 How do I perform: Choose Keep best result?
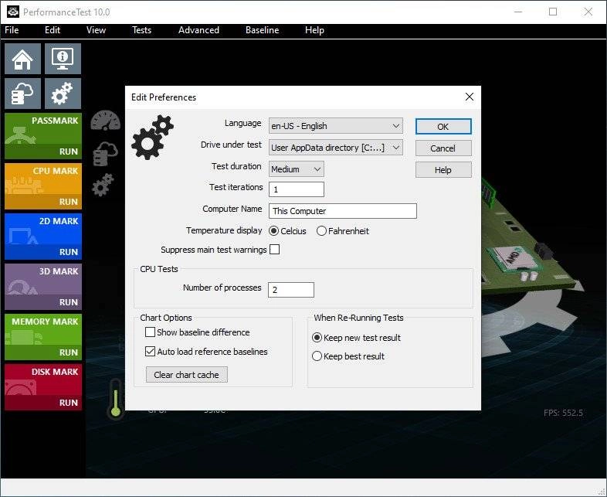coord(348,356)
